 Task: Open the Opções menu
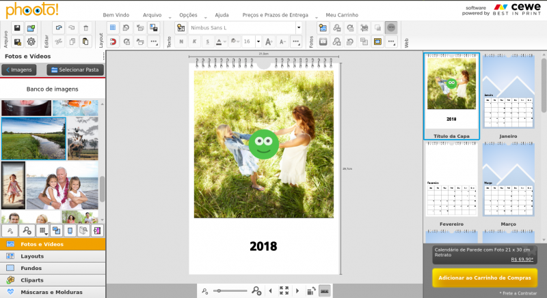coord(188,15)
